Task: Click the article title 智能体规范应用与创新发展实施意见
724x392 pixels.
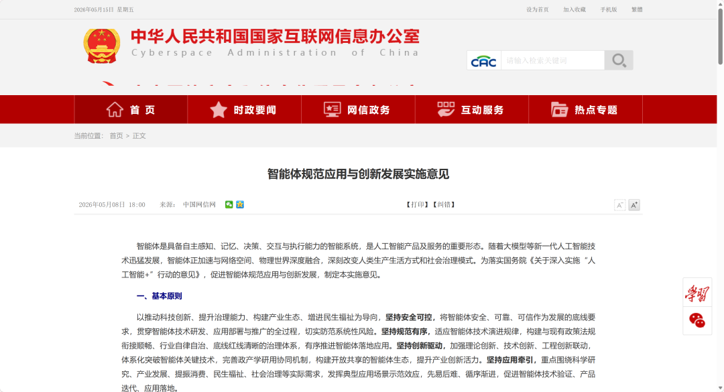Action: 358,174
